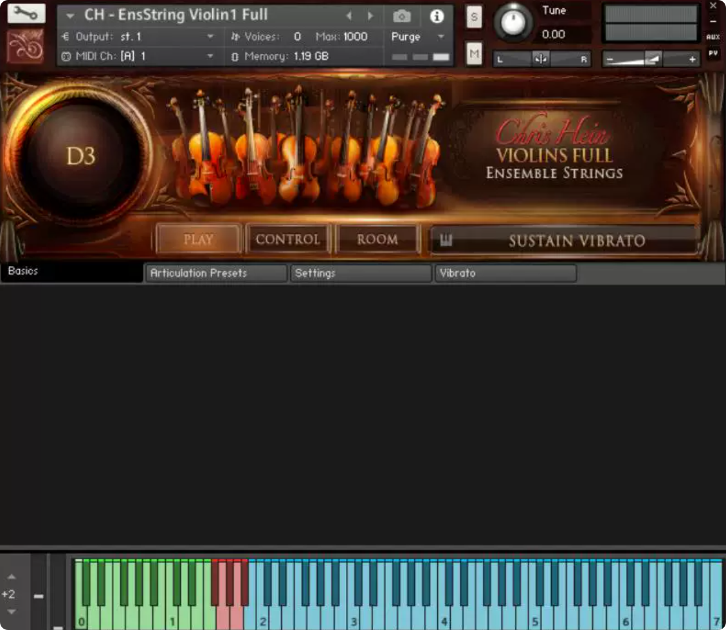Click the Max voices value 1000
The width and height of the screenshot is (726, 630).
click(355, 37)
